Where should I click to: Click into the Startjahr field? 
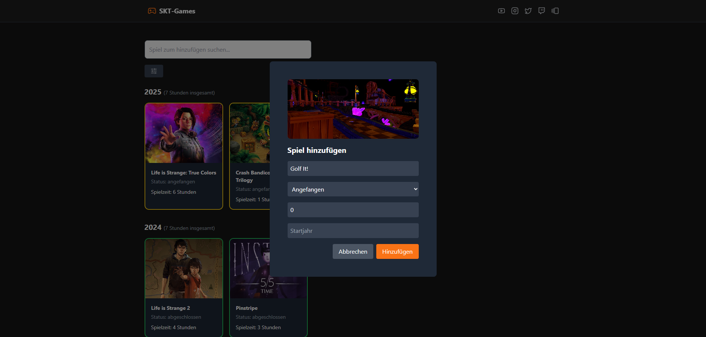[x=353, y=231]
